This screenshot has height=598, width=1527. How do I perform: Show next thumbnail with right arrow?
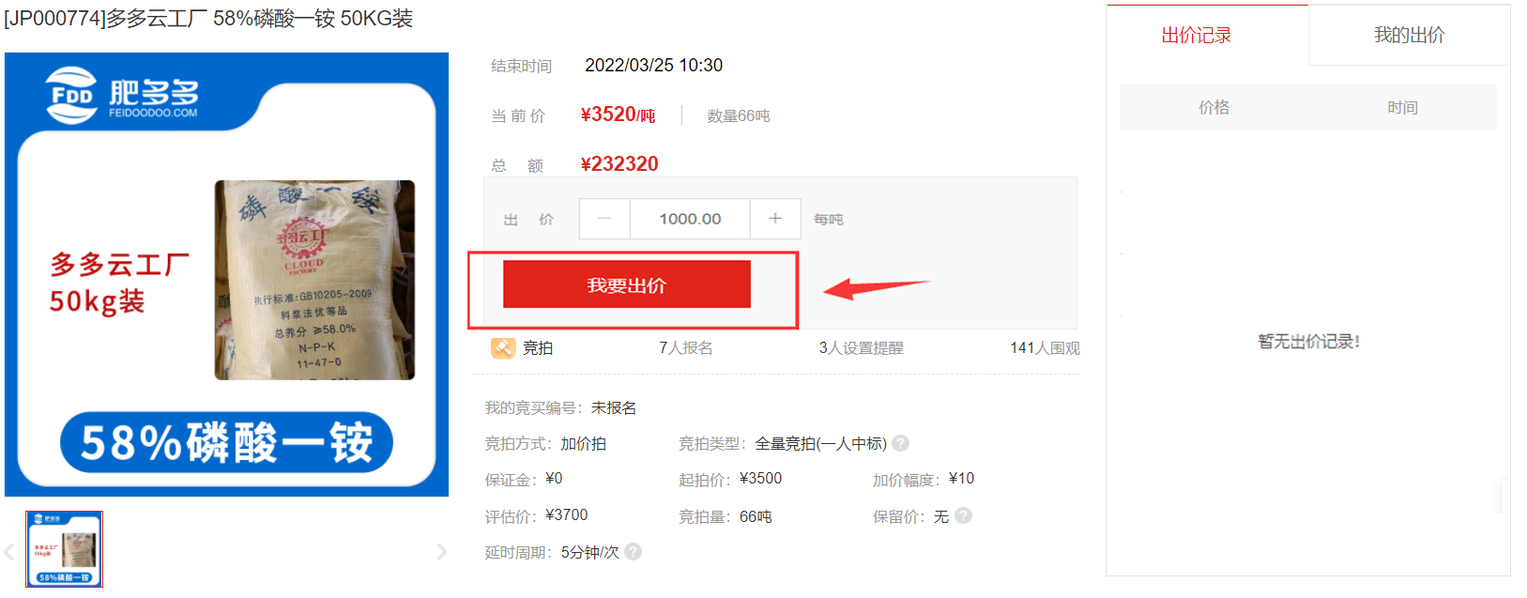point(441,552)
